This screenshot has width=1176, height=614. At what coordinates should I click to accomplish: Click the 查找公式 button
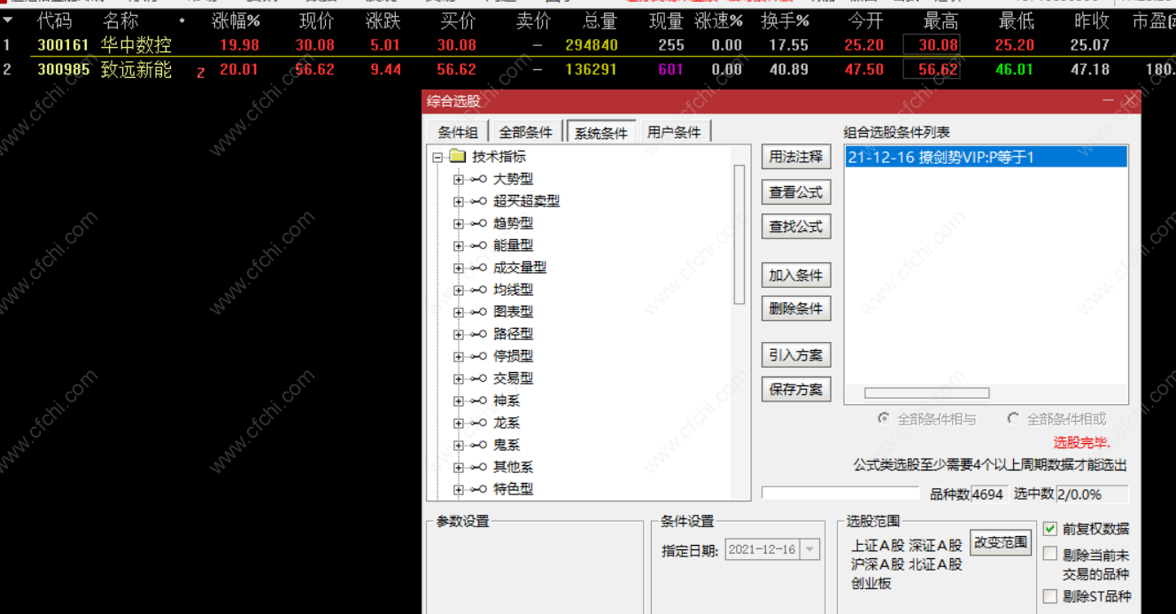click(x=796, y=227)
